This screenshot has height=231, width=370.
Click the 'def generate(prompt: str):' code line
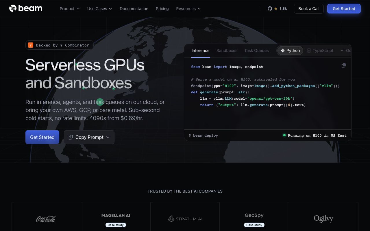pyautogui.click(x=220, y=92)
